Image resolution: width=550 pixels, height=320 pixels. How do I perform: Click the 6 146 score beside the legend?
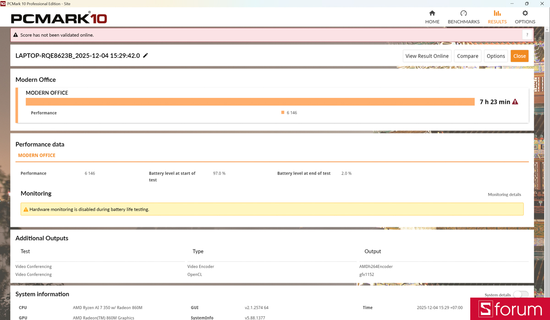coord(292,112)
